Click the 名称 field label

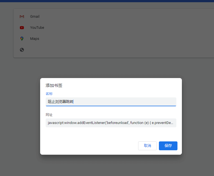coord(49,94)
